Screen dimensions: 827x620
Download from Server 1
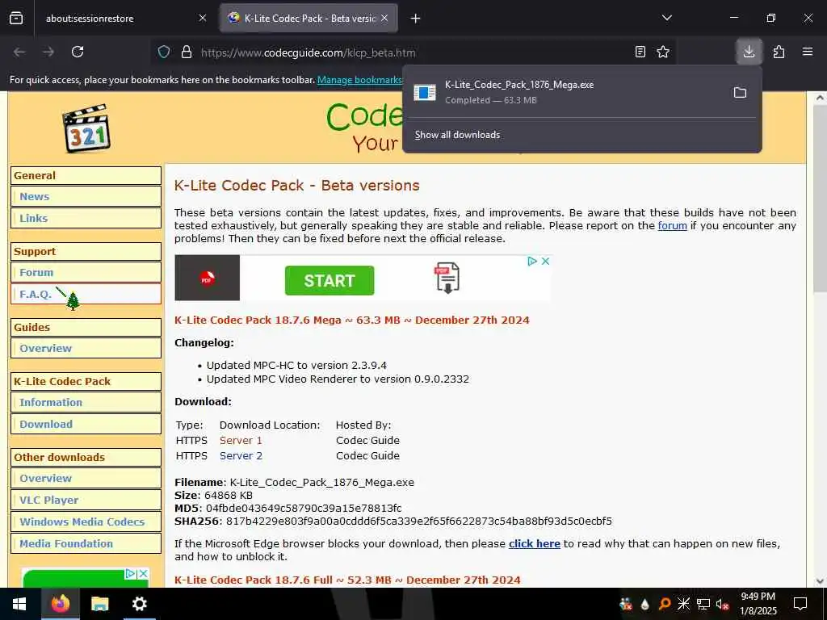(241, 440)
